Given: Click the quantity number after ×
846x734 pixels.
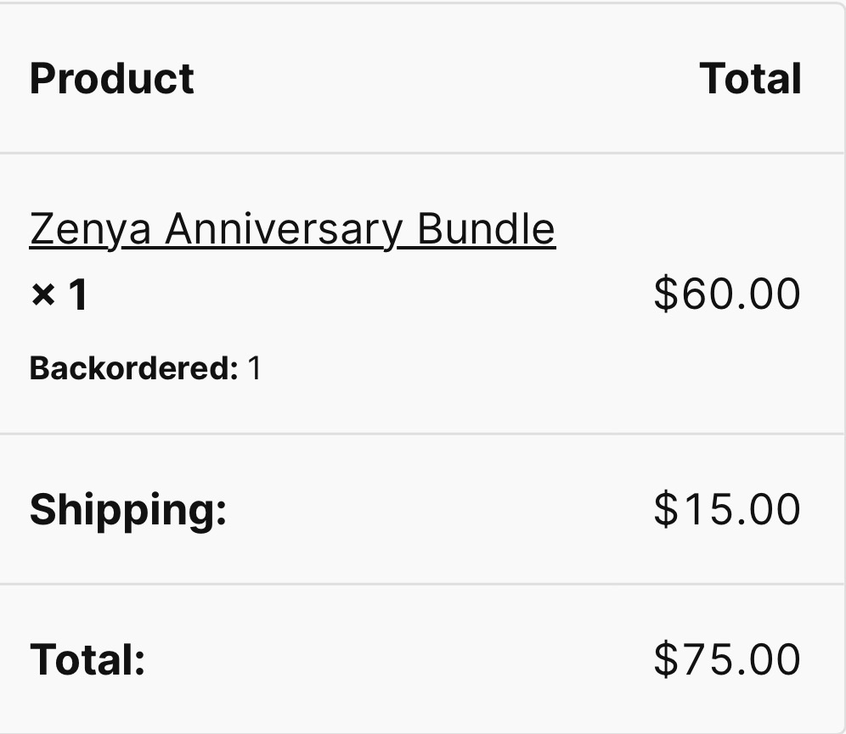Looking at the screenshot, I should coord(77,295).
